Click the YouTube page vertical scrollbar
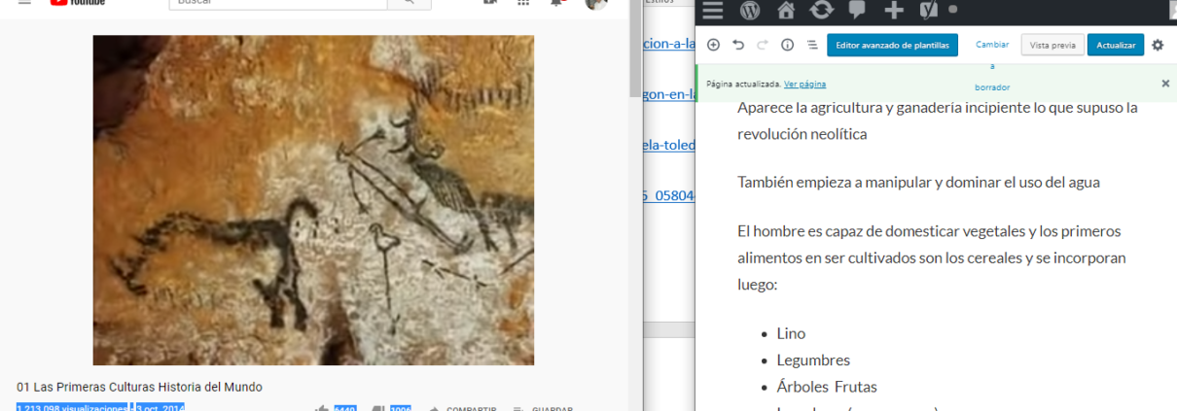 click(635, 49)
